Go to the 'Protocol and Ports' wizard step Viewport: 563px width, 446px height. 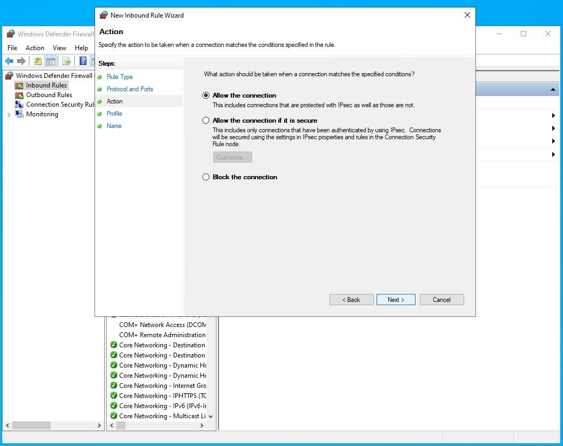point(130,89)
